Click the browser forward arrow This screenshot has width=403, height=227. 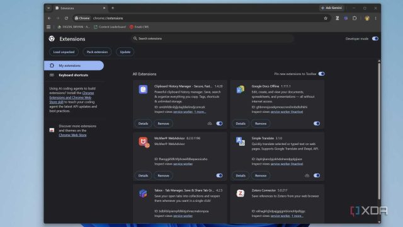[58, 18]
